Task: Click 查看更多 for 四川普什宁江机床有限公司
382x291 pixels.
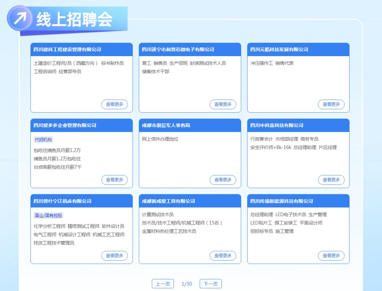Action: tap(115, 256)
